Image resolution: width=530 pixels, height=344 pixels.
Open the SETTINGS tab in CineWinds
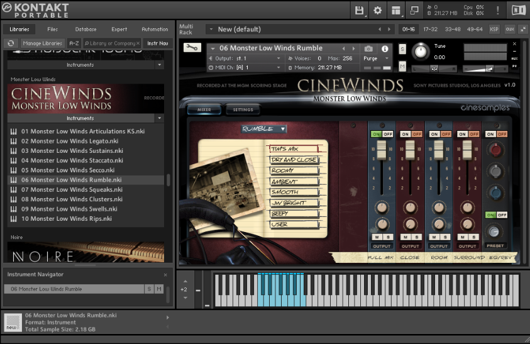click(x=243, y=109)
